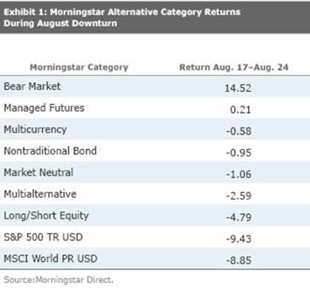Click the Multicurrency category name
Viewport: 310px width, 295px height.
(35, 130)
